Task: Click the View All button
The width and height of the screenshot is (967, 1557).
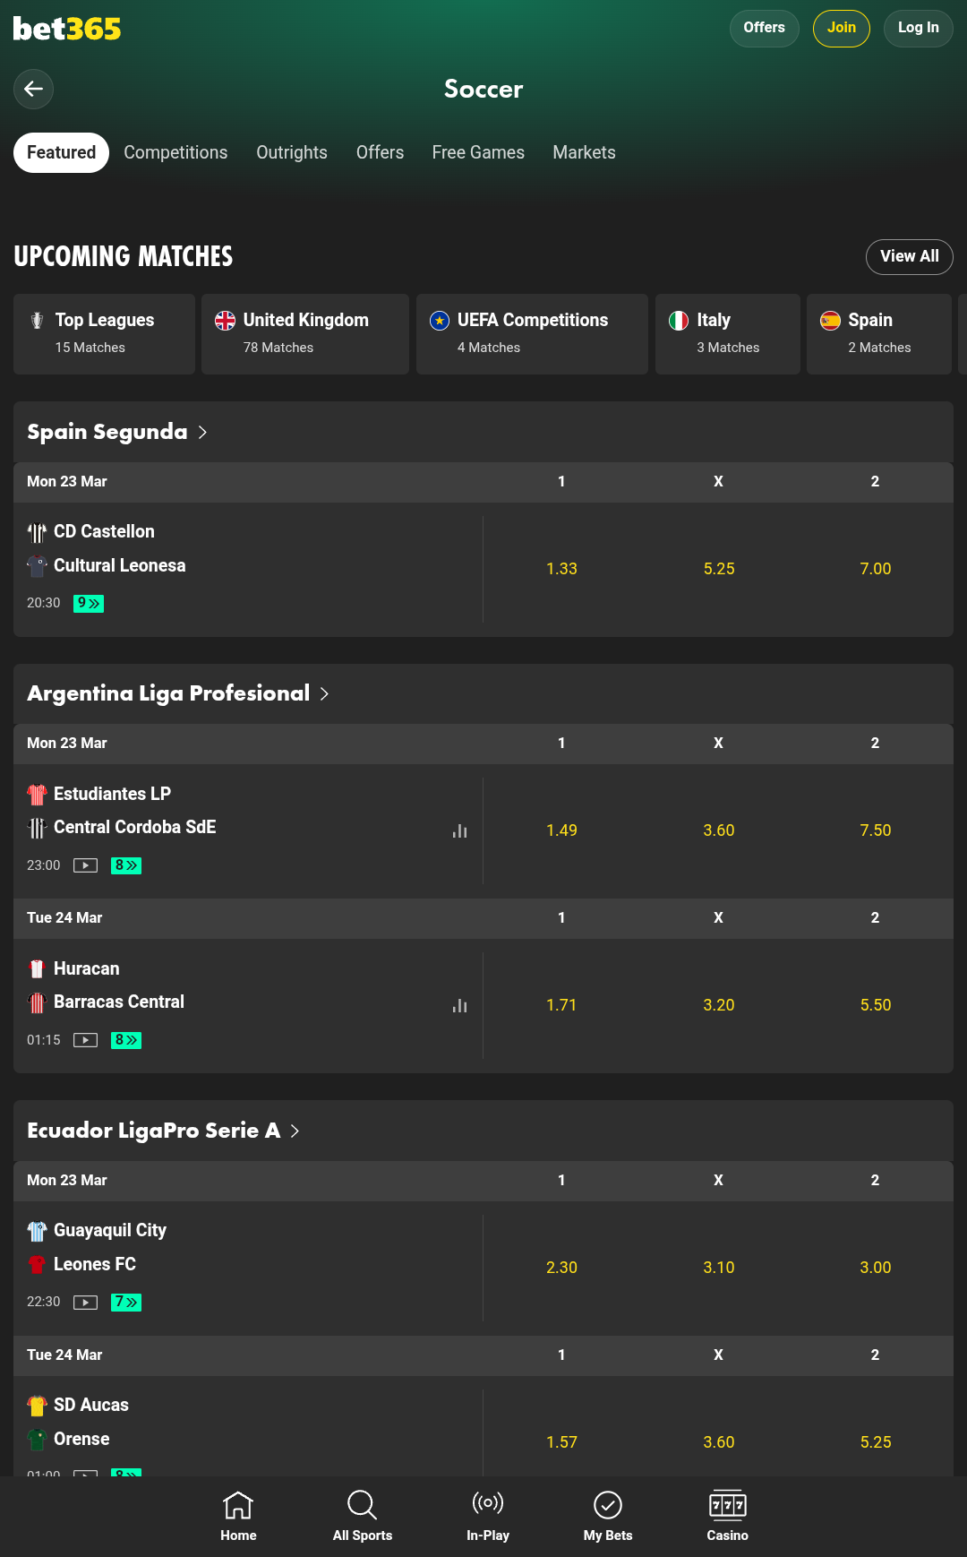Action: (909, 256)
